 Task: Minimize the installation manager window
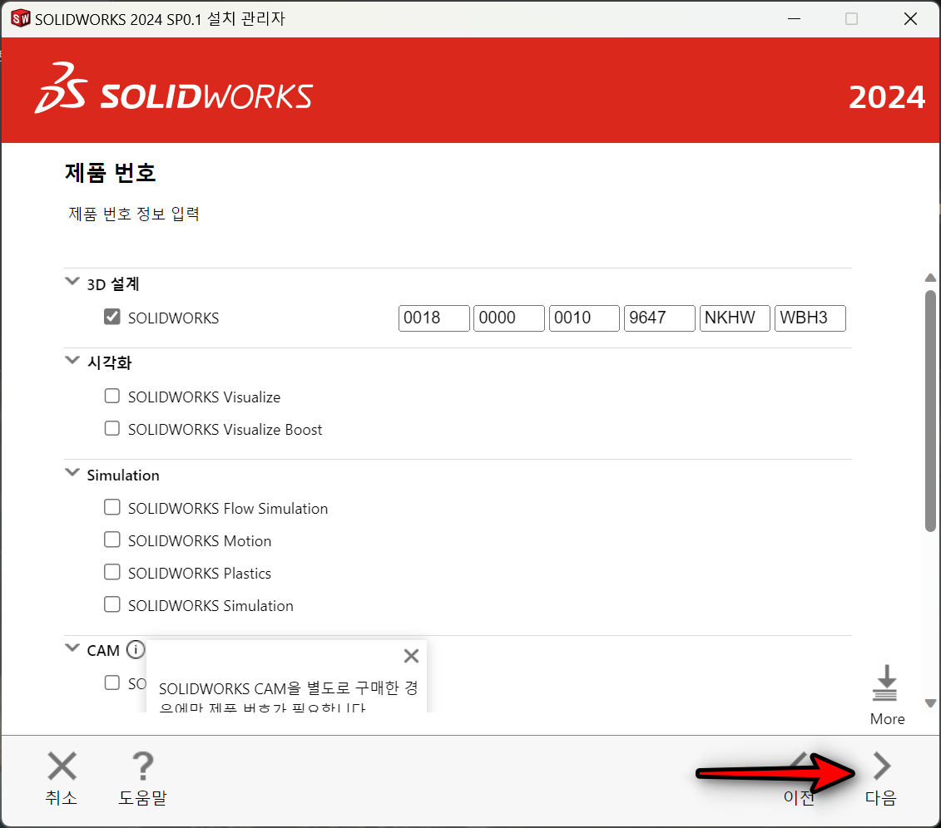pyautogui.click(x=794, y=18)
